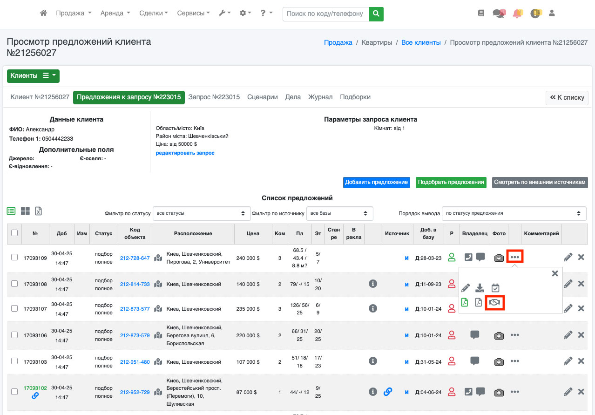The width and height of the screenshot is (595, 415).
Task: Open the status filter dropdown
Action: 202,213
